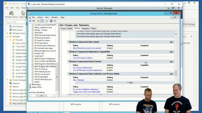Open Turn off Microsoft consumer experiences policy
202x113 pixels.
[87, 70]
